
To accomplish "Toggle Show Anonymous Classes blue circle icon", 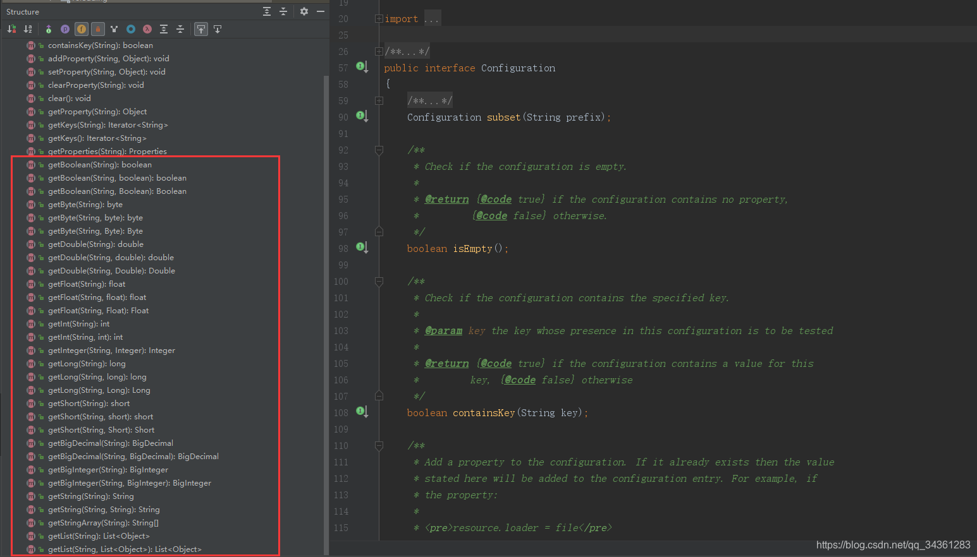I will pyautogui.click(x=131, y=29).
